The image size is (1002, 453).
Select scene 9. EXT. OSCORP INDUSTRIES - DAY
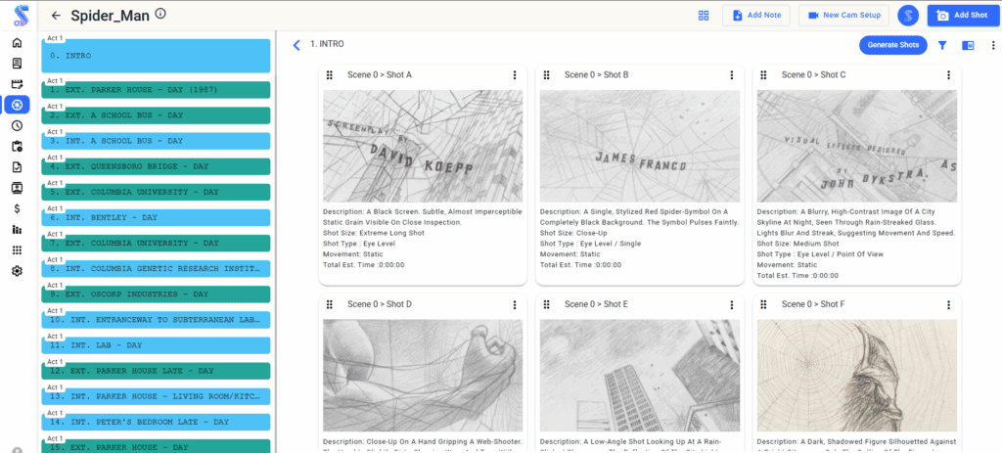[x=156, y=294]
